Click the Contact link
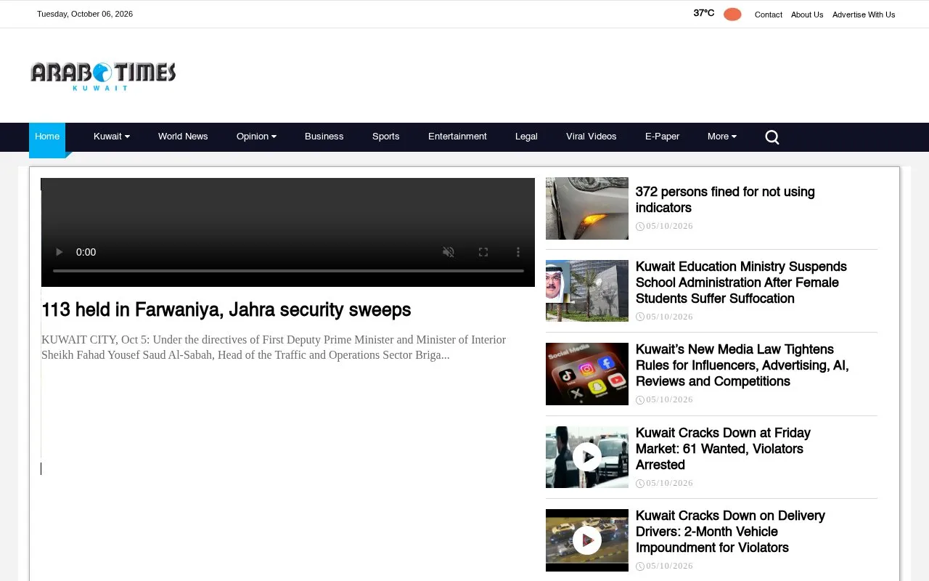929x581 pixels. [769, 15]
